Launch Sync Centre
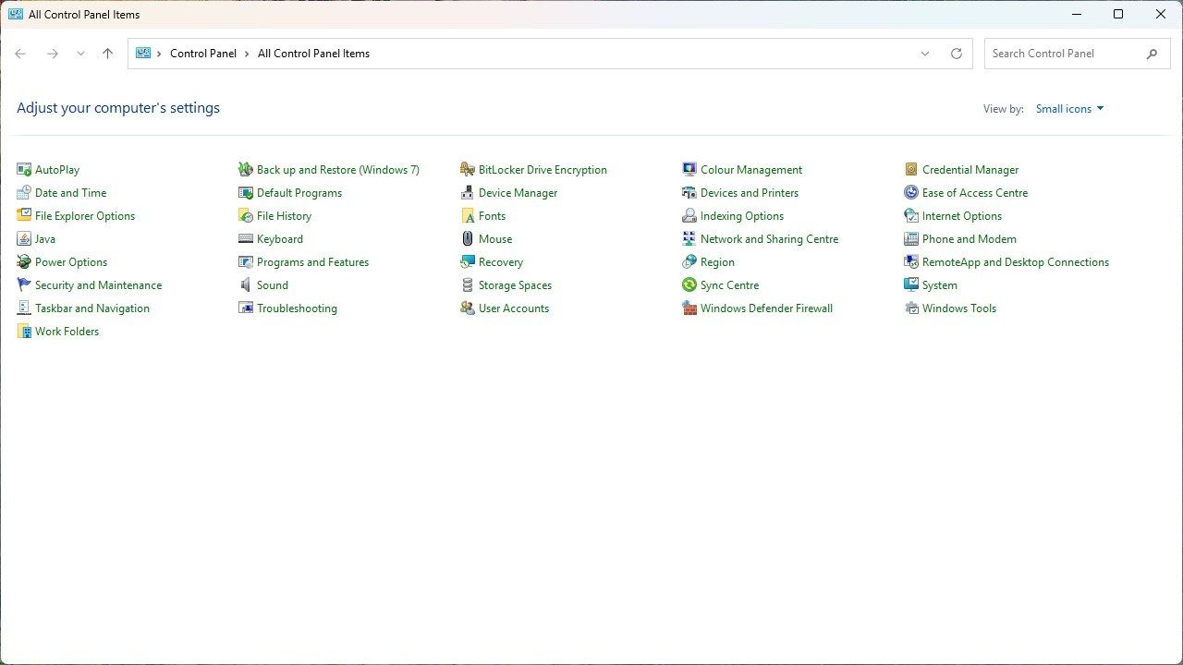Viewport: 1183px width, 665px height. coord(729,285)
